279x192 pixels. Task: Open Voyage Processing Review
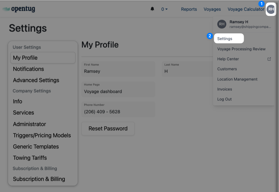241,49
